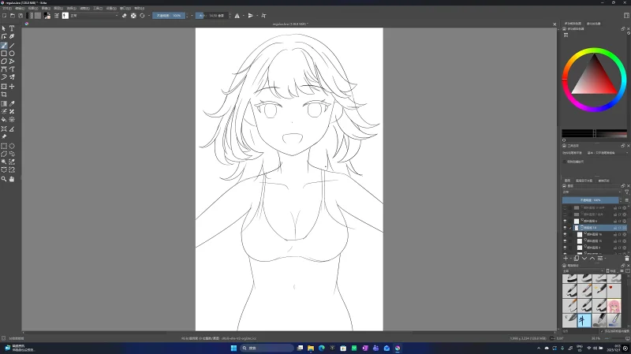Open the blending mode dropdown in the toolbar
Viewport: 631px width, 354px height.
93,15
